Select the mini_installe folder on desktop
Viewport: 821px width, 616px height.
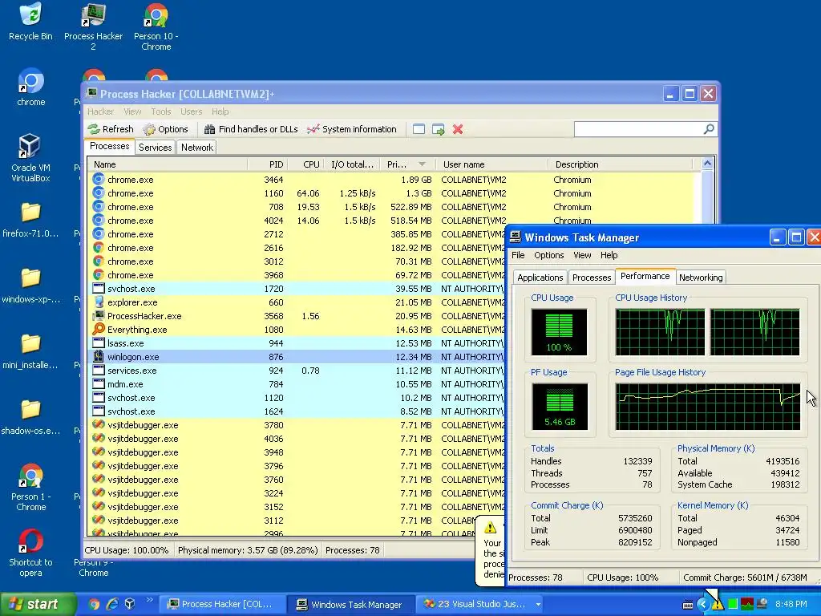[30, 352]
